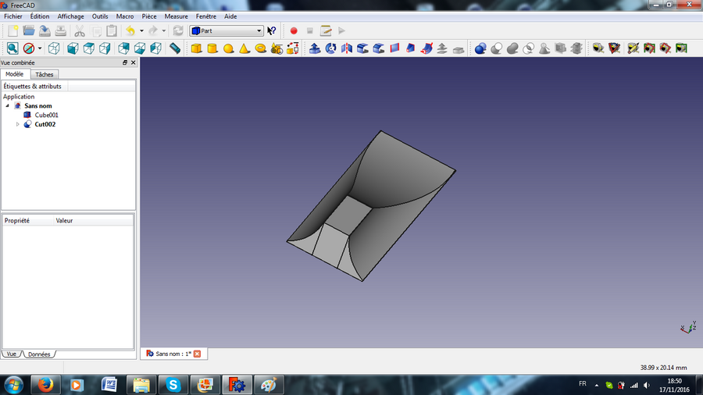Switch to the Données property tab
The image size is (703, 395).
pyautogui.click(x=39, y=354)
